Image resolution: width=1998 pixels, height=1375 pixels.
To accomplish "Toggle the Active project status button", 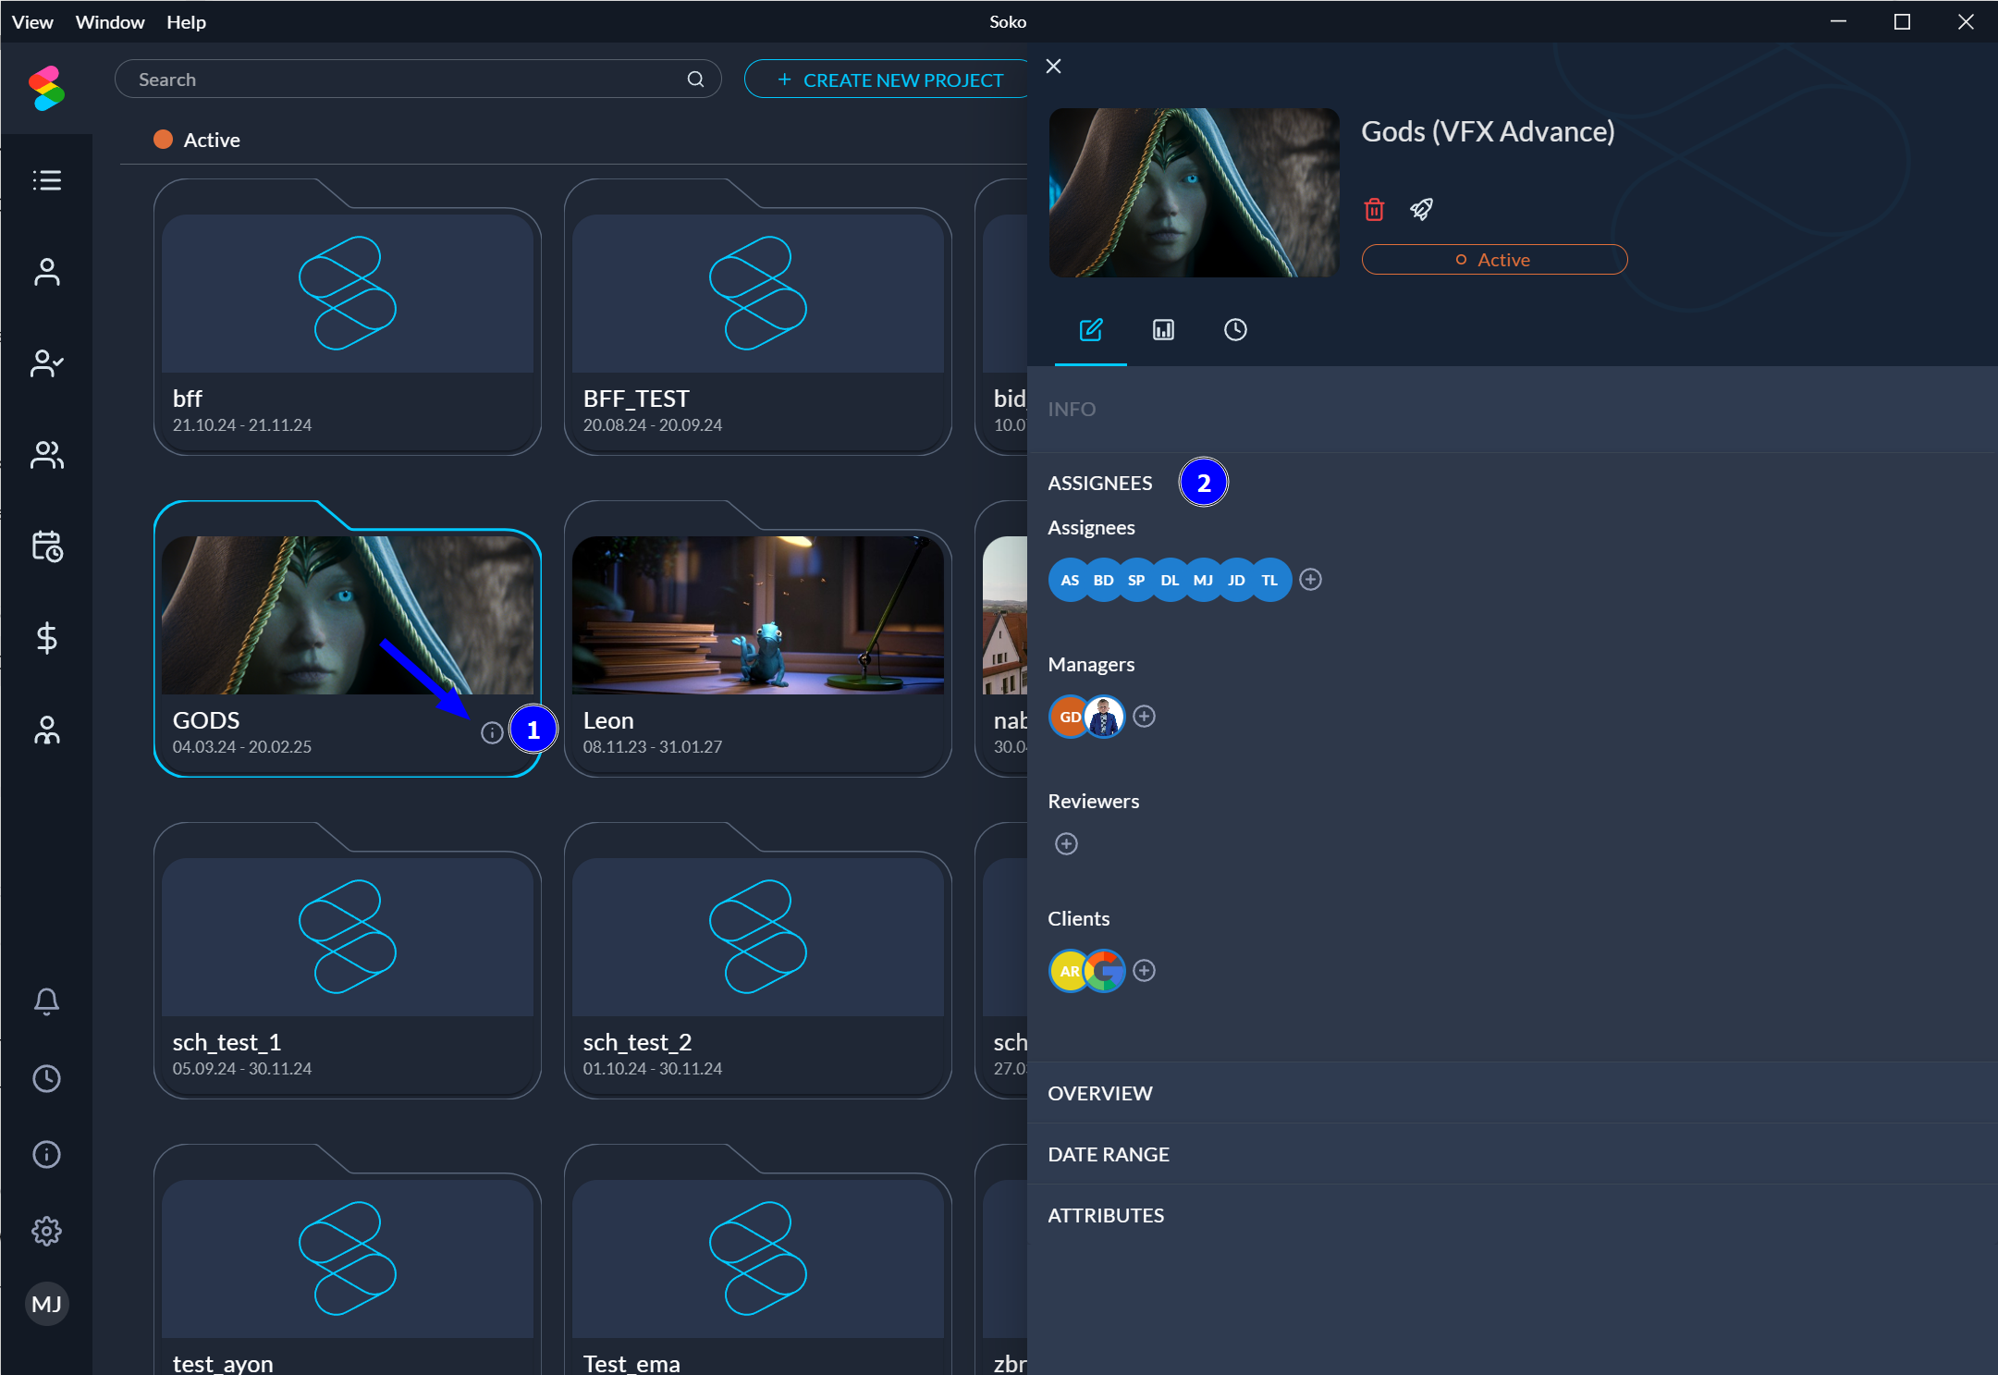I will (x=1494, y=260).
